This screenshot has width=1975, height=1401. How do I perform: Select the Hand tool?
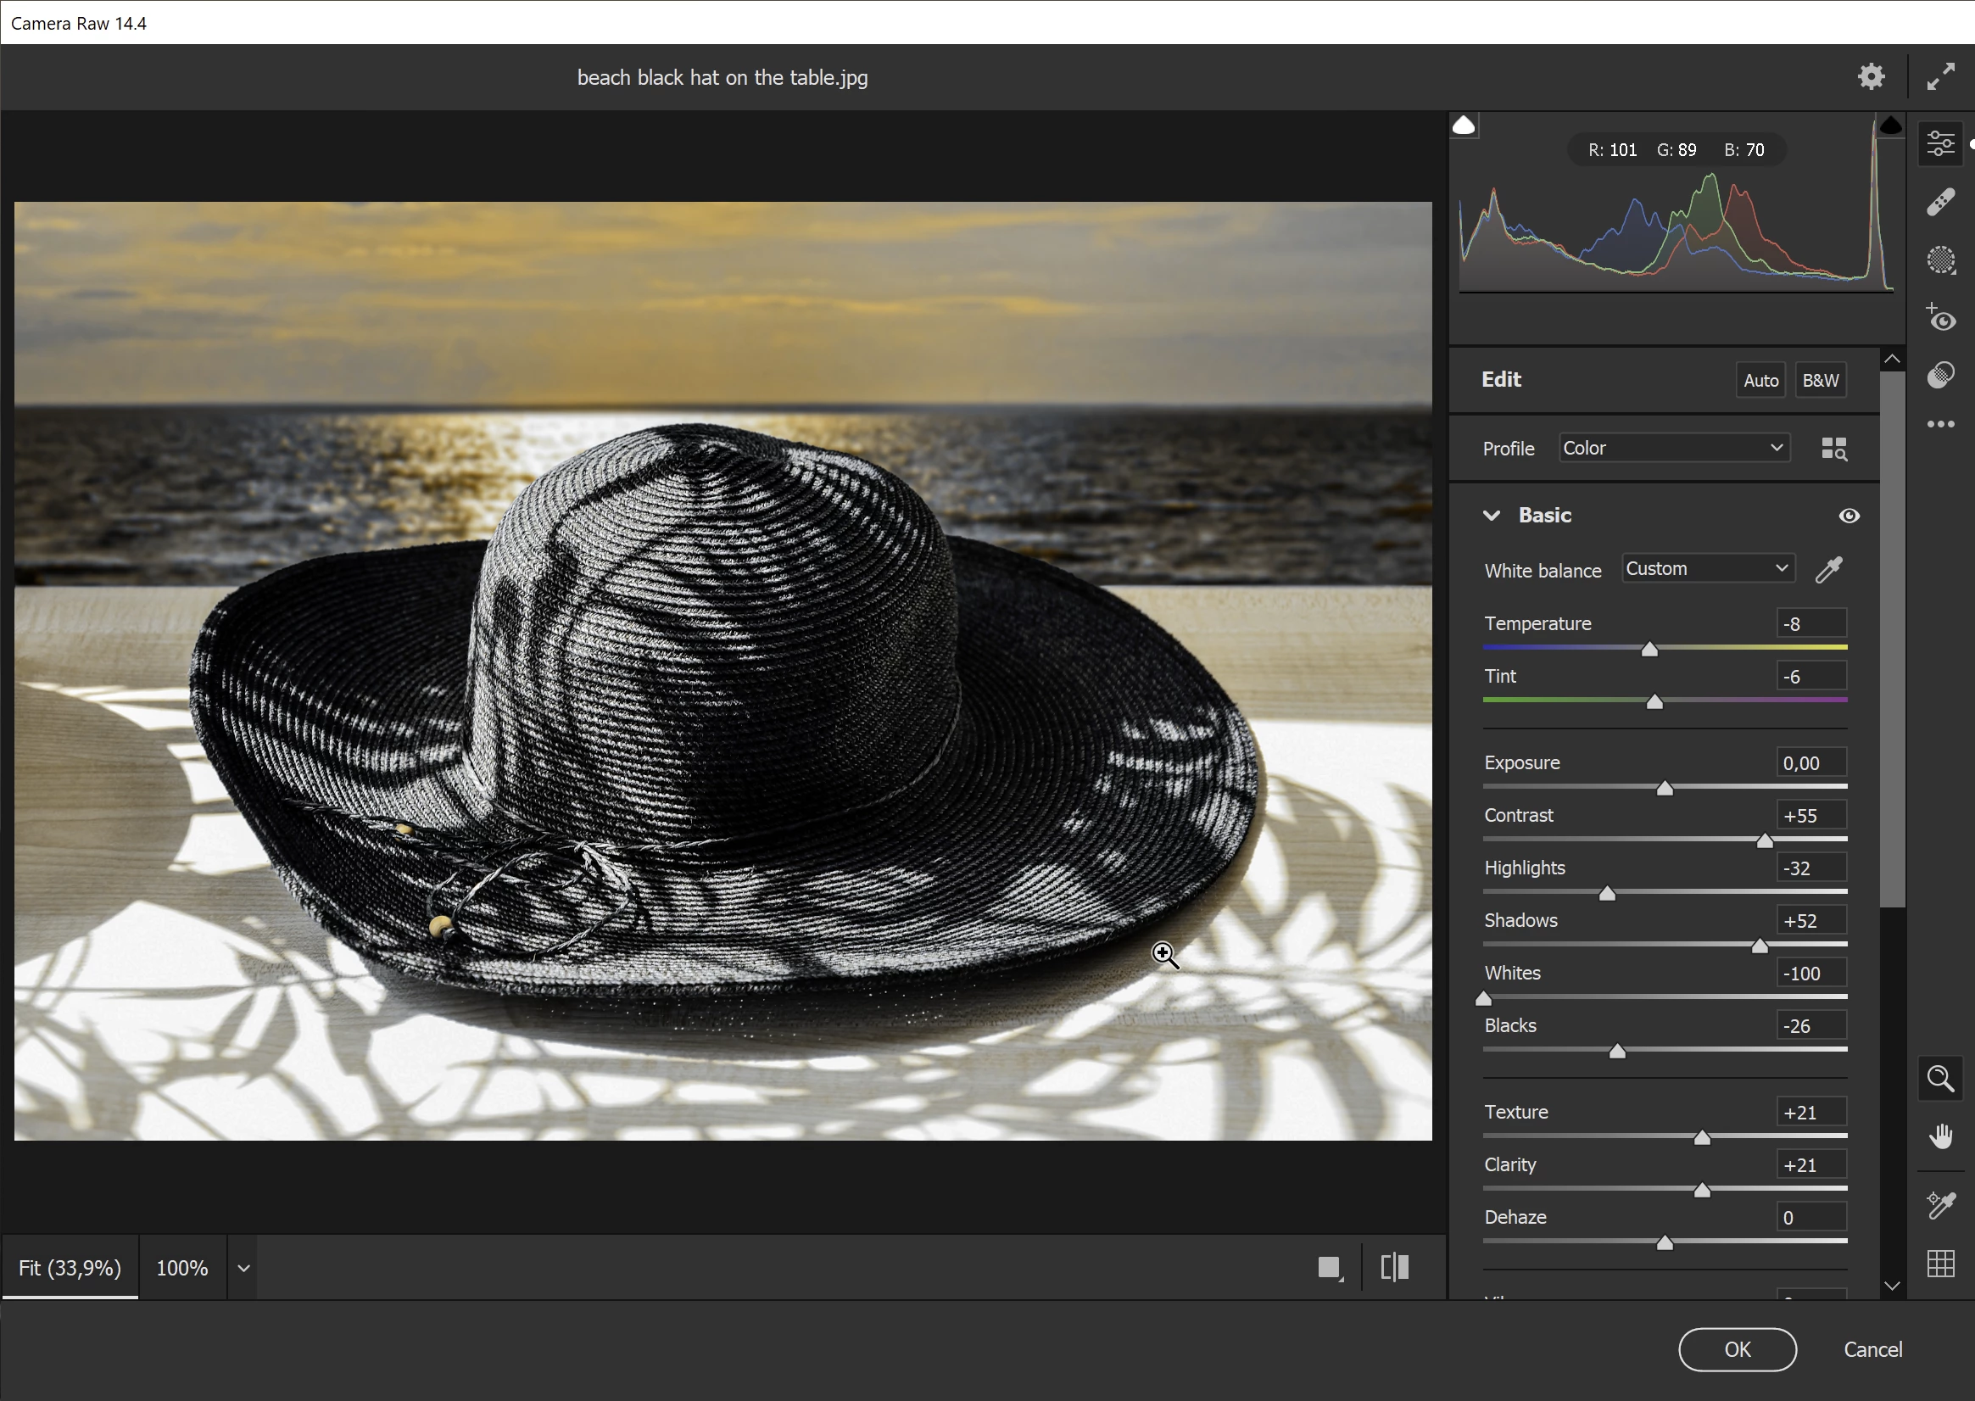point(1940,1137)
